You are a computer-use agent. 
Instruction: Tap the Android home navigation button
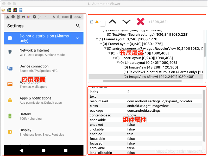click(x=43, y=151)
